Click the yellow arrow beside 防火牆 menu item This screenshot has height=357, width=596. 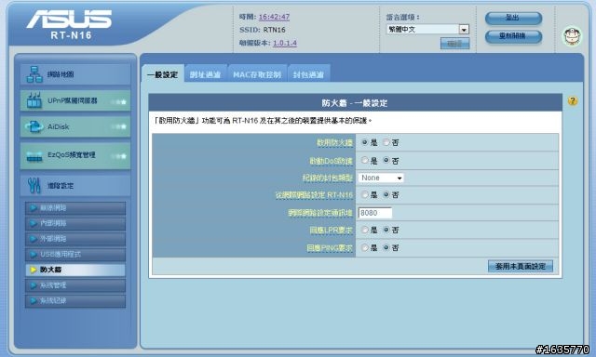(x=34, y=270)
